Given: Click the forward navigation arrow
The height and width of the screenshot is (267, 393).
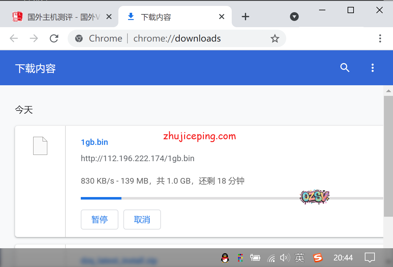Looking at the screenshot, I should pyautogui.click(x=34, y=38).
